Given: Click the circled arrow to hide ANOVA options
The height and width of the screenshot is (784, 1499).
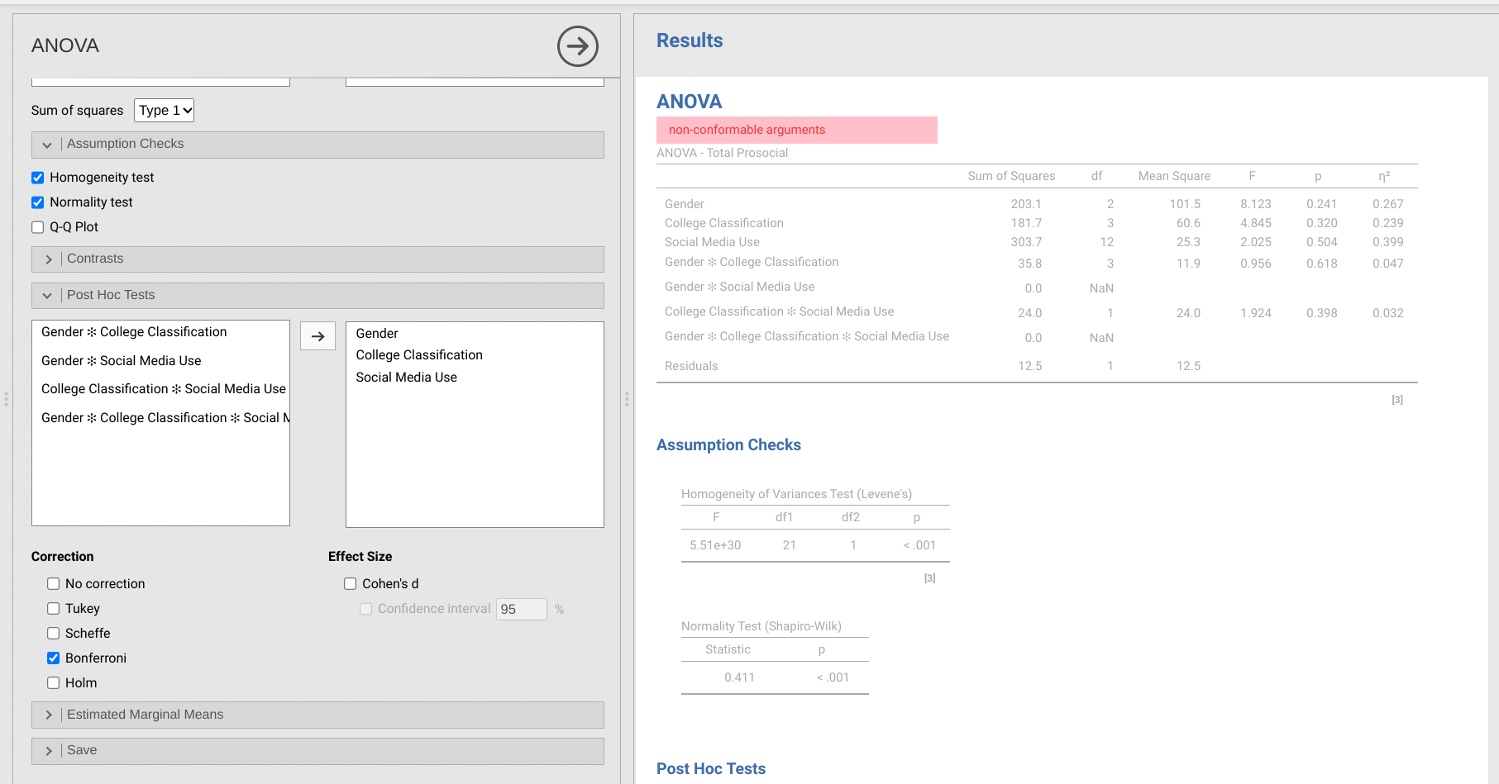Looking at the screenshot, I should tap(578, 46).
